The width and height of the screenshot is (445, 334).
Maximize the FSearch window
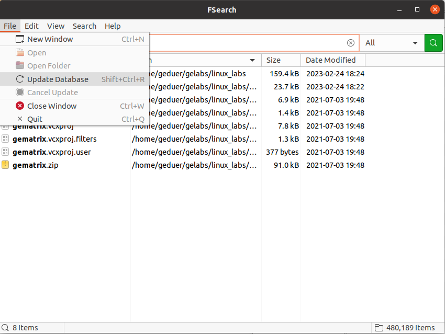(x=417, y=9)
